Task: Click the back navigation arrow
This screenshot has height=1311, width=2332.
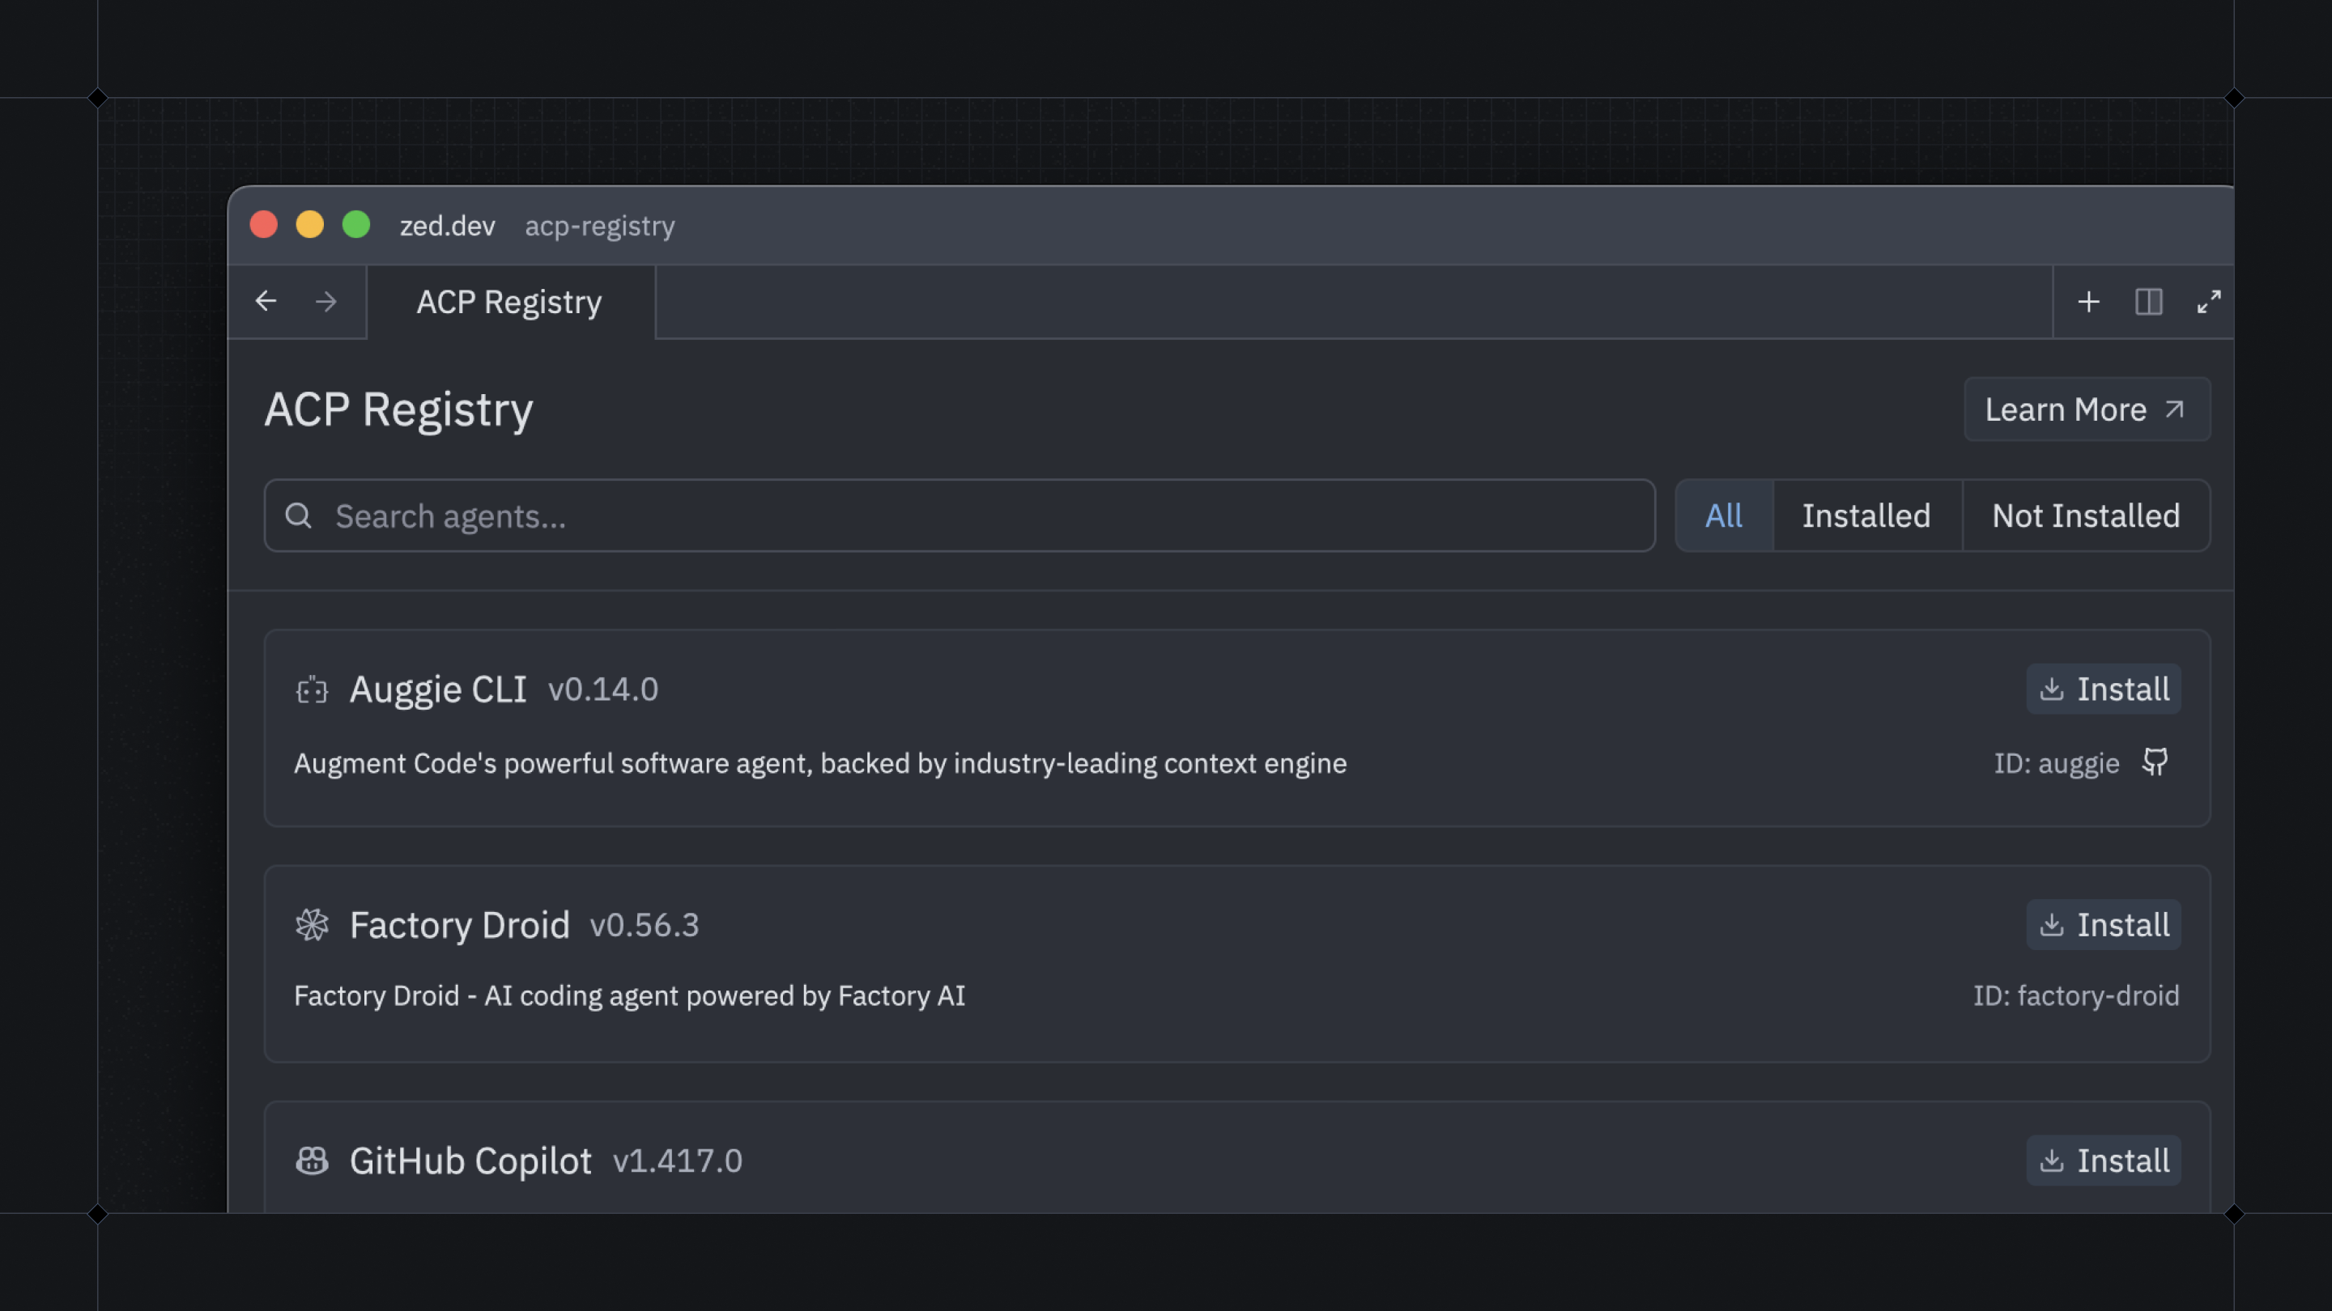Action: pyautogui.click(x=266, y=301)
